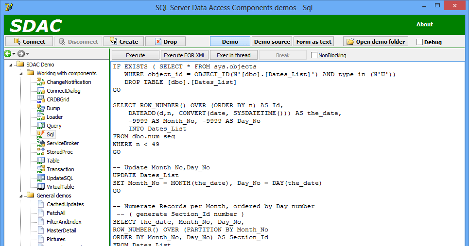Click Open demo folder button
This screenshot has height=246, width=469.
(x=376, y=42)
